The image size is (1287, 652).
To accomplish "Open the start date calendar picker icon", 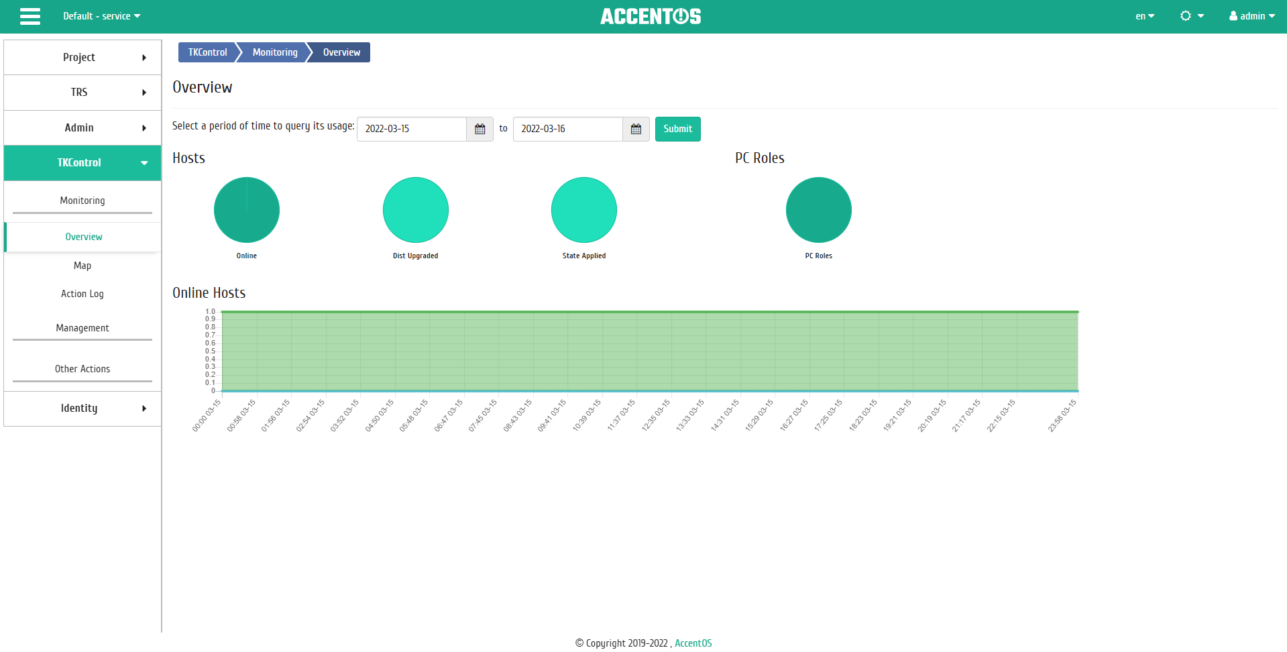I will (x=480, y=129).
